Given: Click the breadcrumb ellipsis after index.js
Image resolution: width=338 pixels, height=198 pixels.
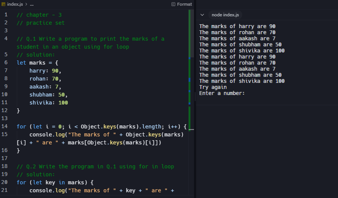Looking at the screenshot, I should [x=32, y=4].
